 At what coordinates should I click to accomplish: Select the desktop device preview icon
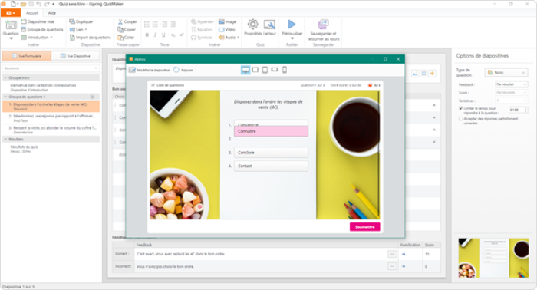245,70
